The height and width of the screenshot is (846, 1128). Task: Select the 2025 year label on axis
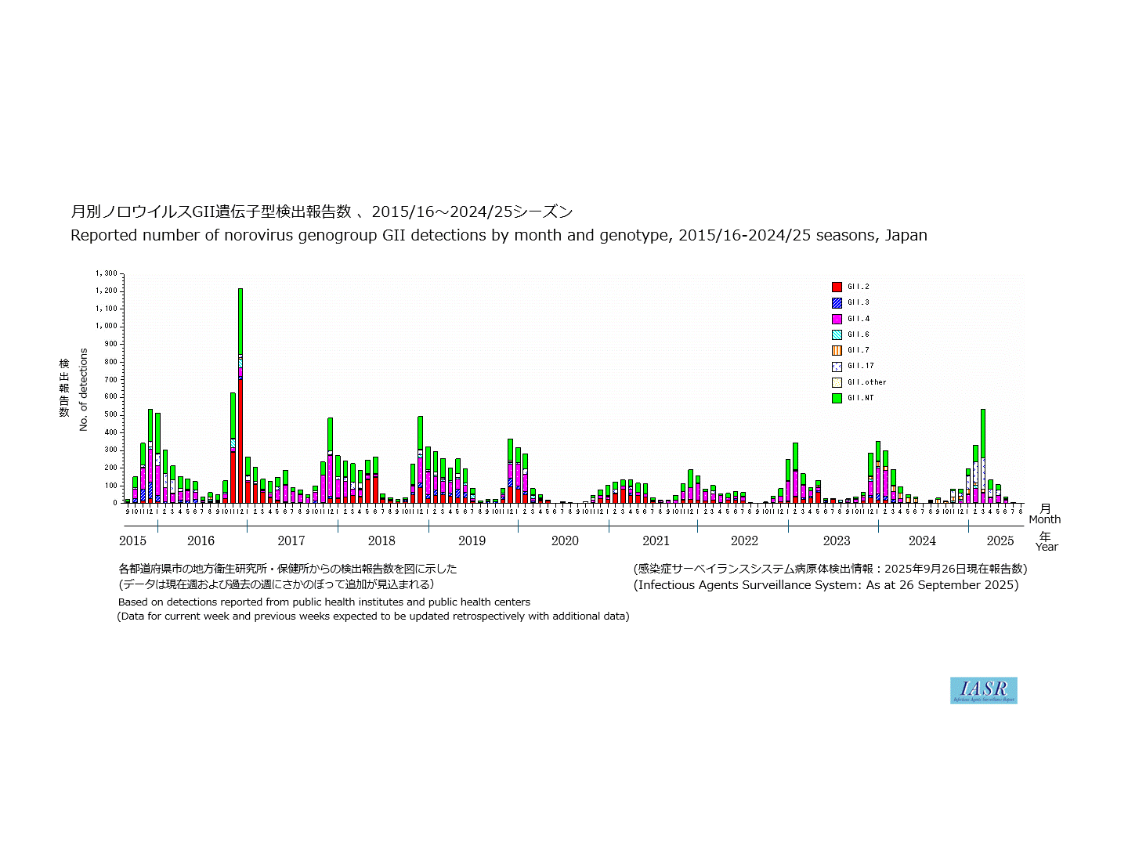(x=1000, y=540)
